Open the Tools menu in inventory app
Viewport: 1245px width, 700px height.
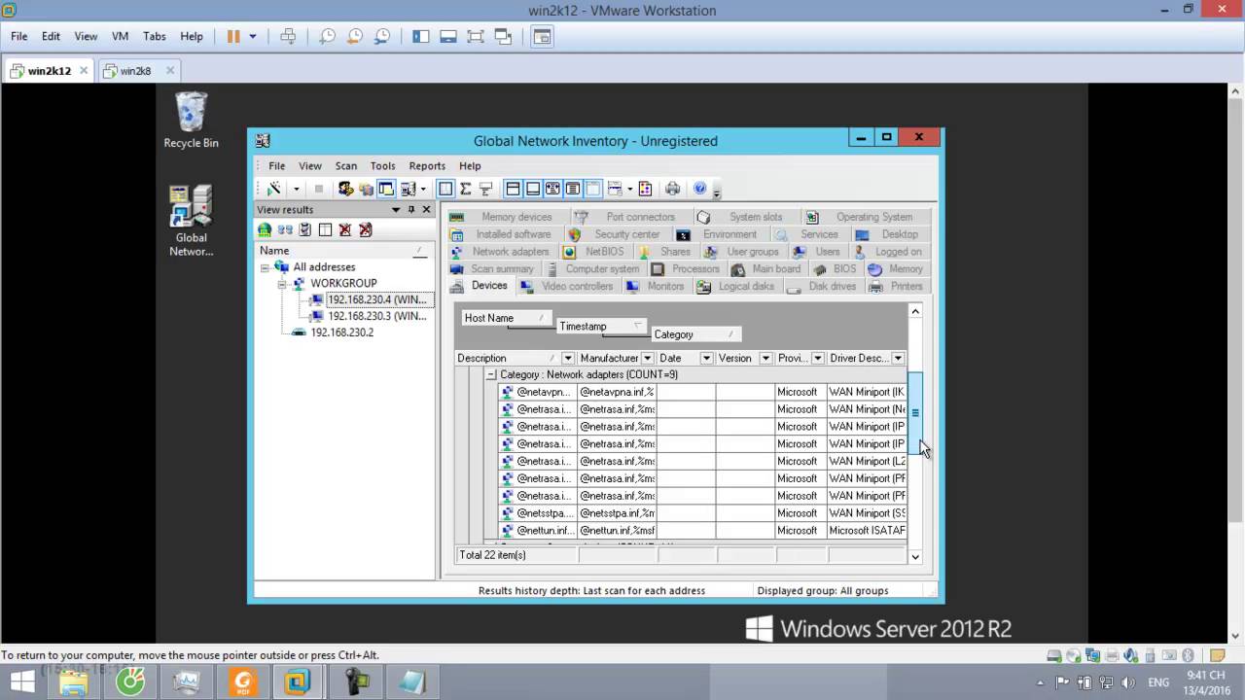383,165
